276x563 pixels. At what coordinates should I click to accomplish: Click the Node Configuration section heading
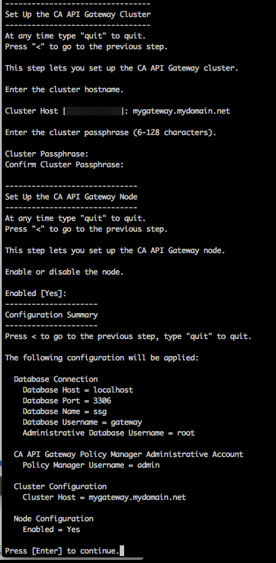[54, 519]
